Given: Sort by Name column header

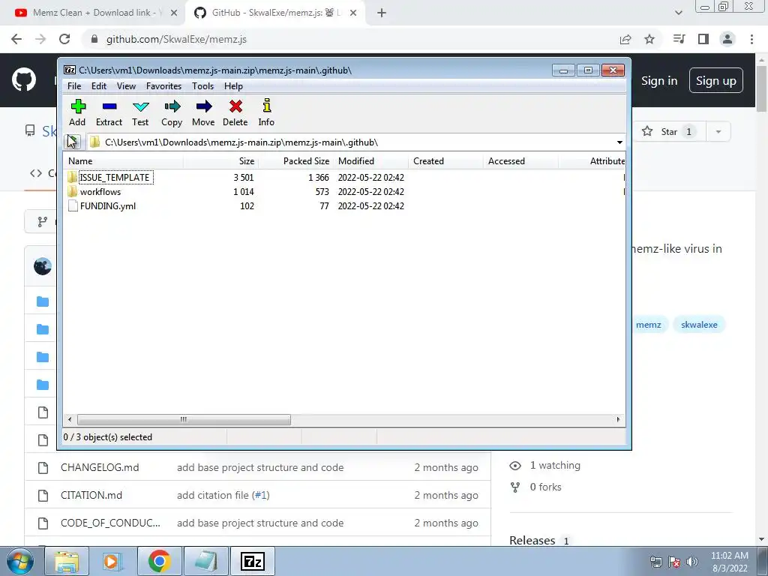Looking at the screenshot, I should click(124, 161).
